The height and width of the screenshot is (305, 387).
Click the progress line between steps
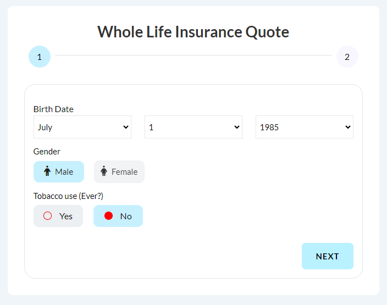tap(193, 56)
